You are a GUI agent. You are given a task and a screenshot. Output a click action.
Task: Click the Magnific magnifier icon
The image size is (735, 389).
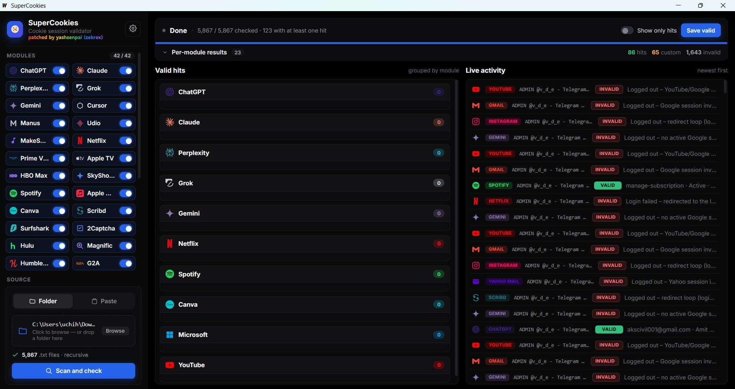click(80, 246)
